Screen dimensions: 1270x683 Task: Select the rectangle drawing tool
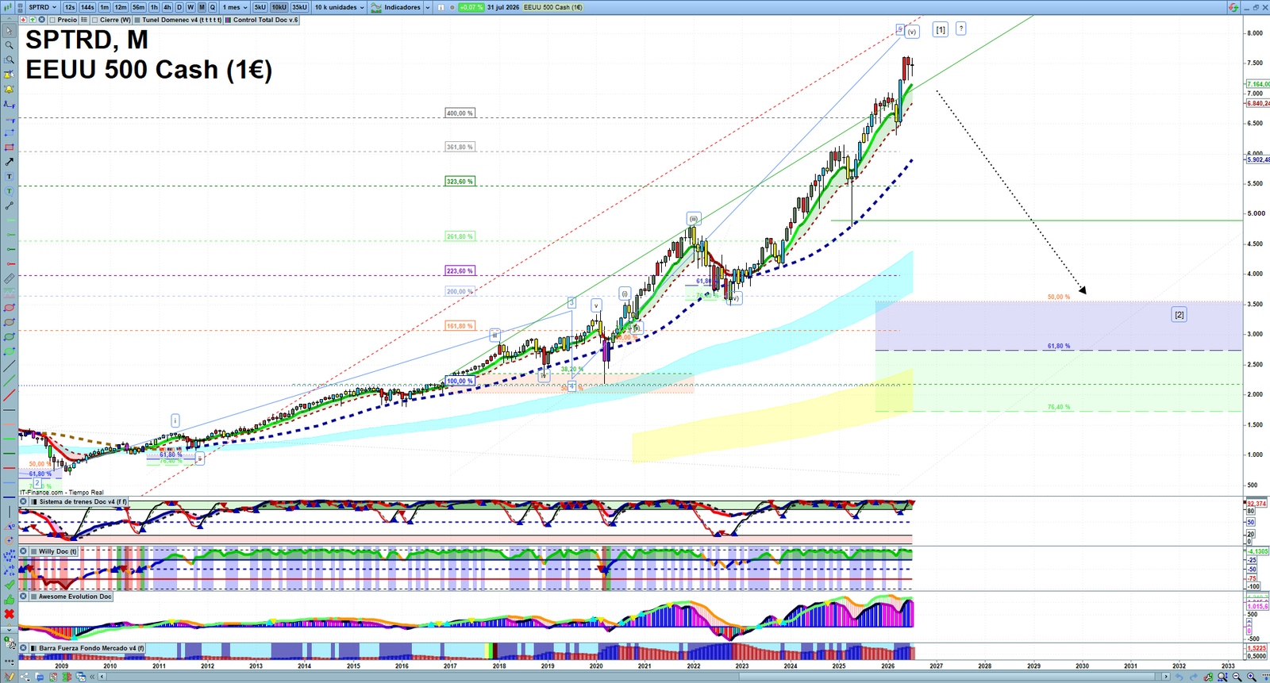pos(10,148)
